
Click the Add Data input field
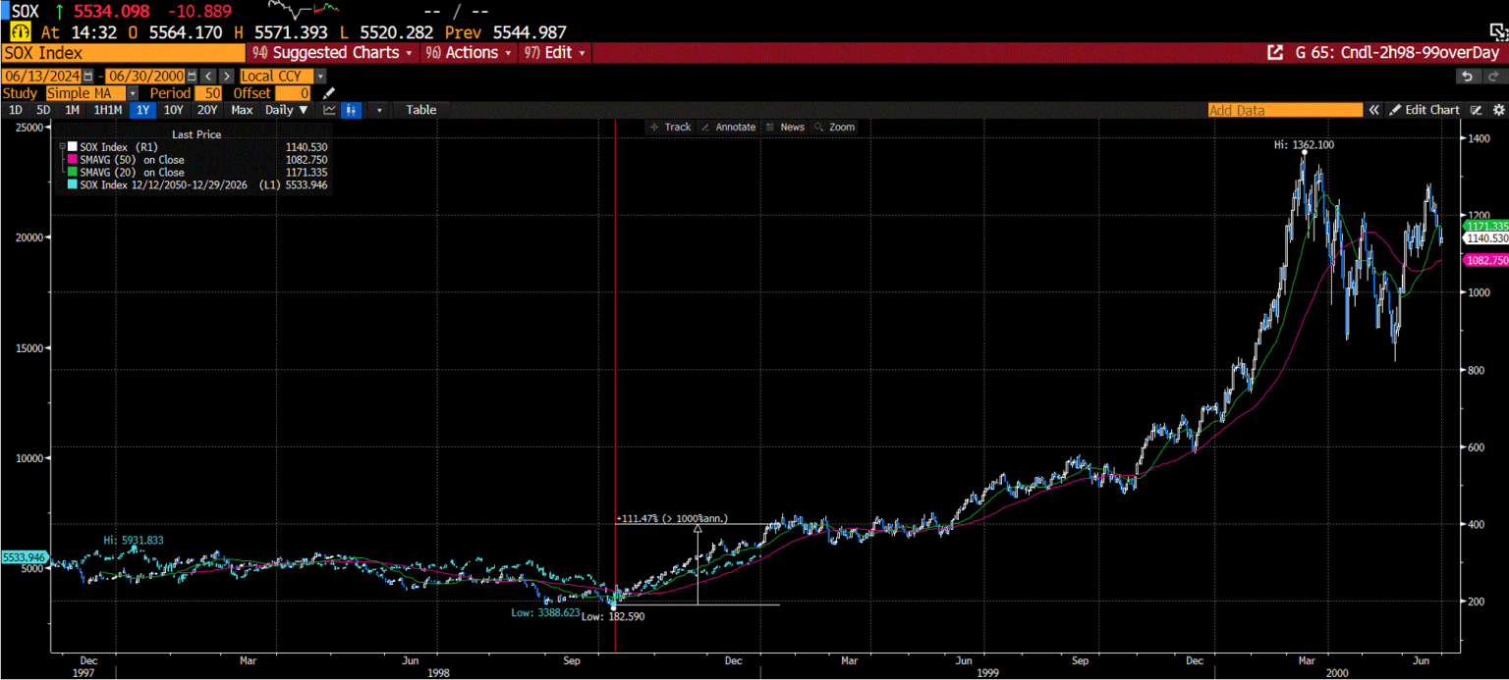1284,109
